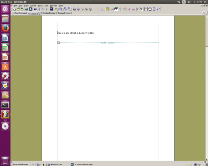Viewport: 208px width, 166px height.
Task: Toggle Bold in status bar
Action: (44, 165)
